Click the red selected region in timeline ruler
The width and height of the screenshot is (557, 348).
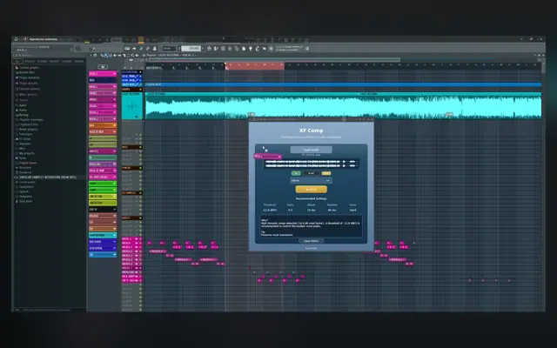[255, 65]
